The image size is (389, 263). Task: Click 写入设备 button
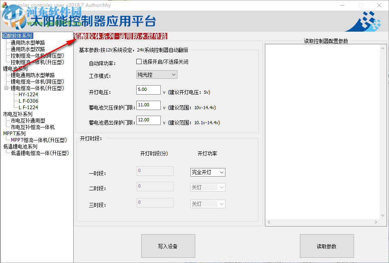point(168,246)
